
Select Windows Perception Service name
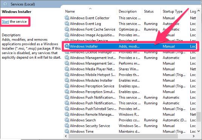click(x=92, y=86)
